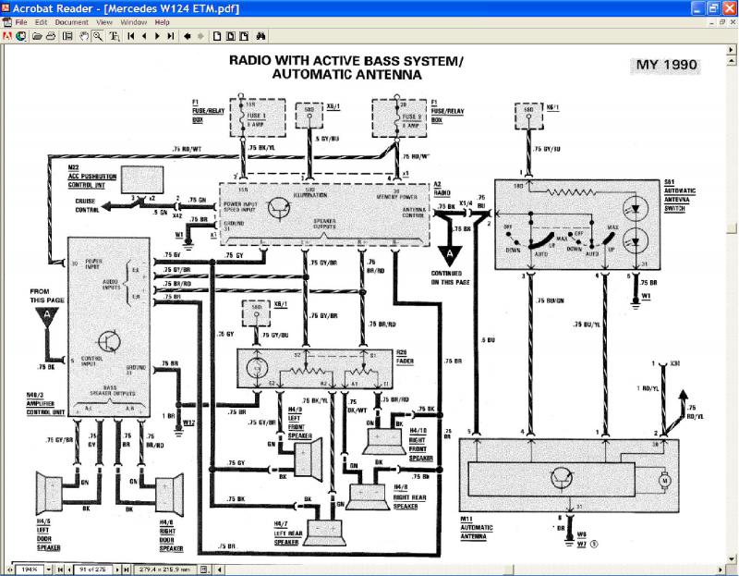Click the 'CRUISE CONTROL' label
Viewport: 739px width, 576px height.
click(x=86, y=205)
